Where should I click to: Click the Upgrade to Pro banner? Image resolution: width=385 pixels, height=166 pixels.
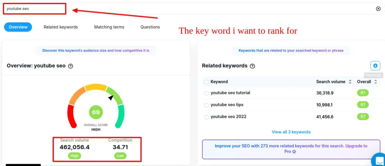tap(291, 149)
